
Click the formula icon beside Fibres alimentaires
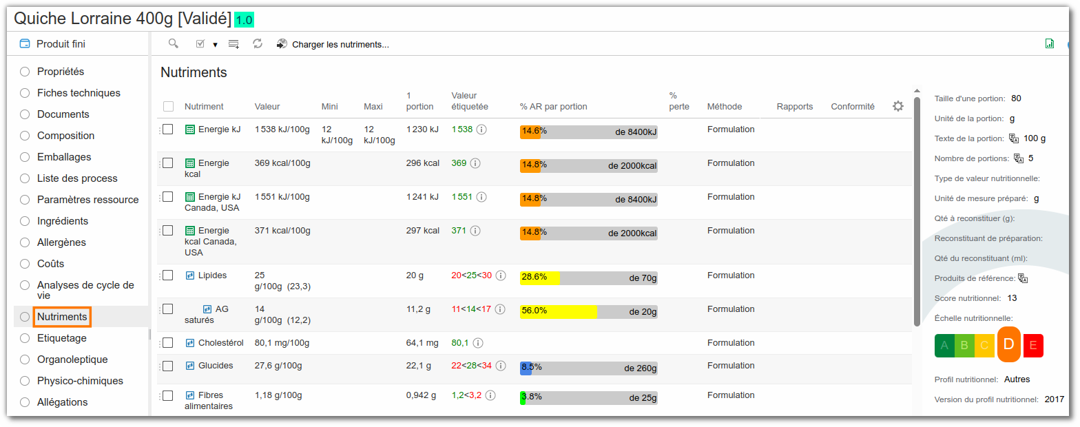[190, 395]
